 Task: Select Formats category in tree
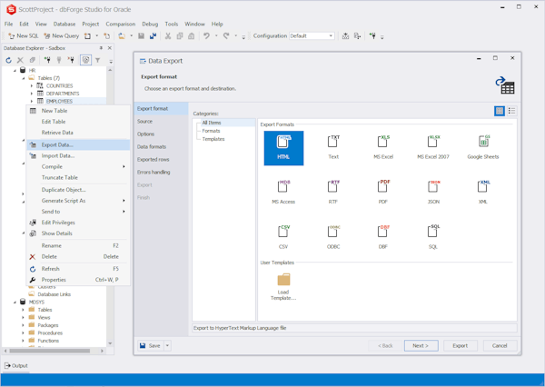click(x=211, y=131)
